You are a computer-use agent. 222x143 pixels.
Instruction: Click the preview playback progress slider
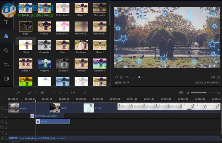coord(172,77)
